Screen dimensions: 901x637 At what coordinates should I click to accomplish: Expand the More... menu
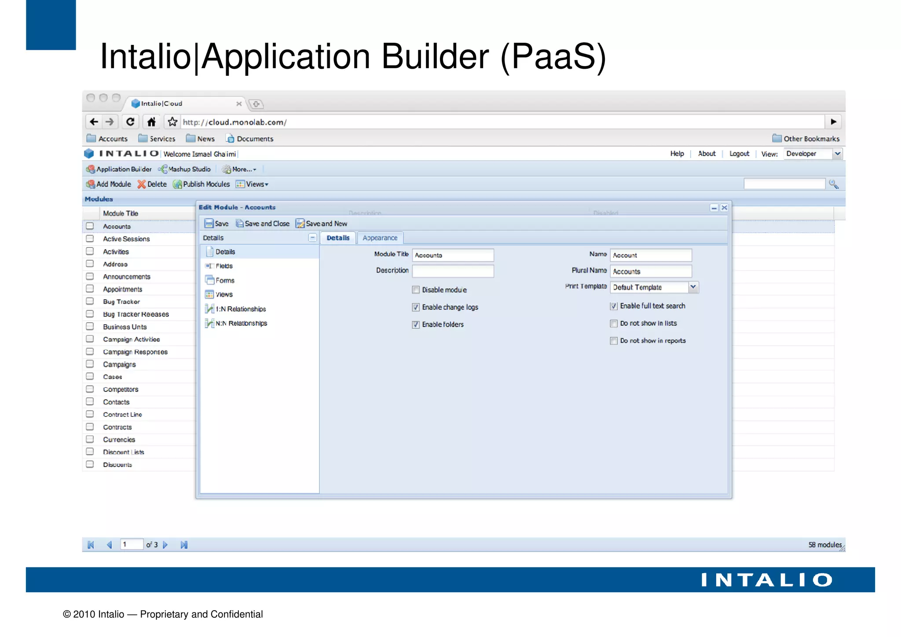tap(239, 169)
